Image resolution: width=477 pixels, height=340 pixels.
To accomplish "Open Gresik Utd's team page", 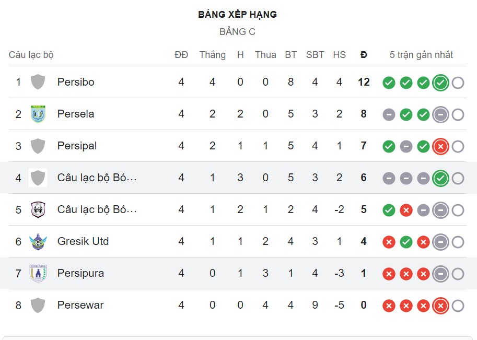I will click(x=83, y=241).
